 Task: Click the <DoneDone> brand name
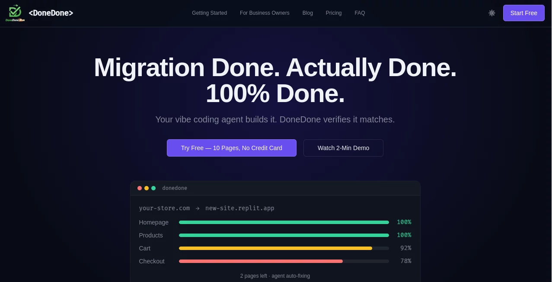coord(51,13)
